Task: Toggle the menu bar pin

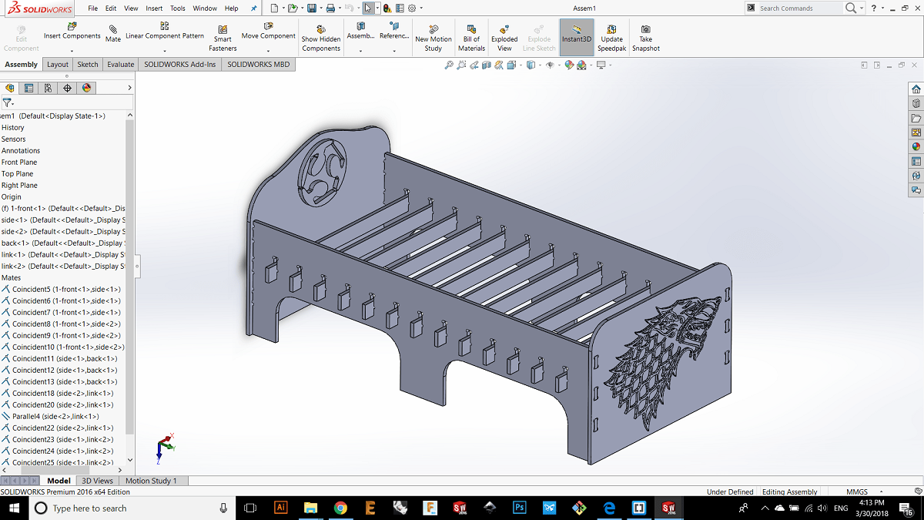Action: click(x=255, y=8)
